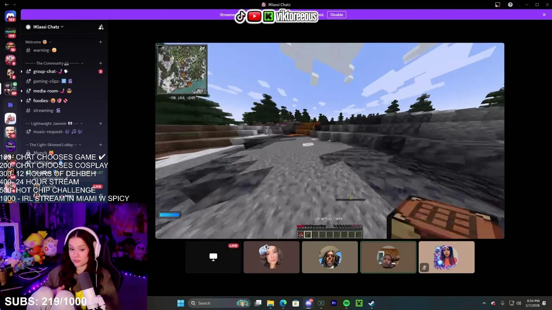
Task: Show hidden system tray icons
Action: pyautogui.click(x=484, y=303)
